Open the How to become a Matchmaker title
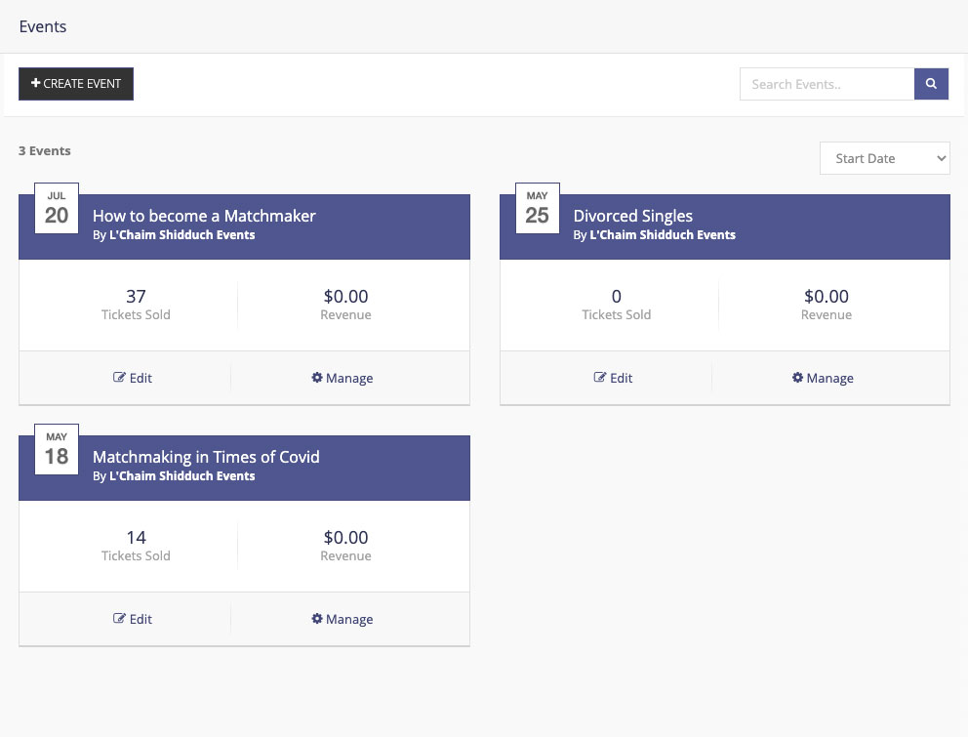 coord(204,216)
